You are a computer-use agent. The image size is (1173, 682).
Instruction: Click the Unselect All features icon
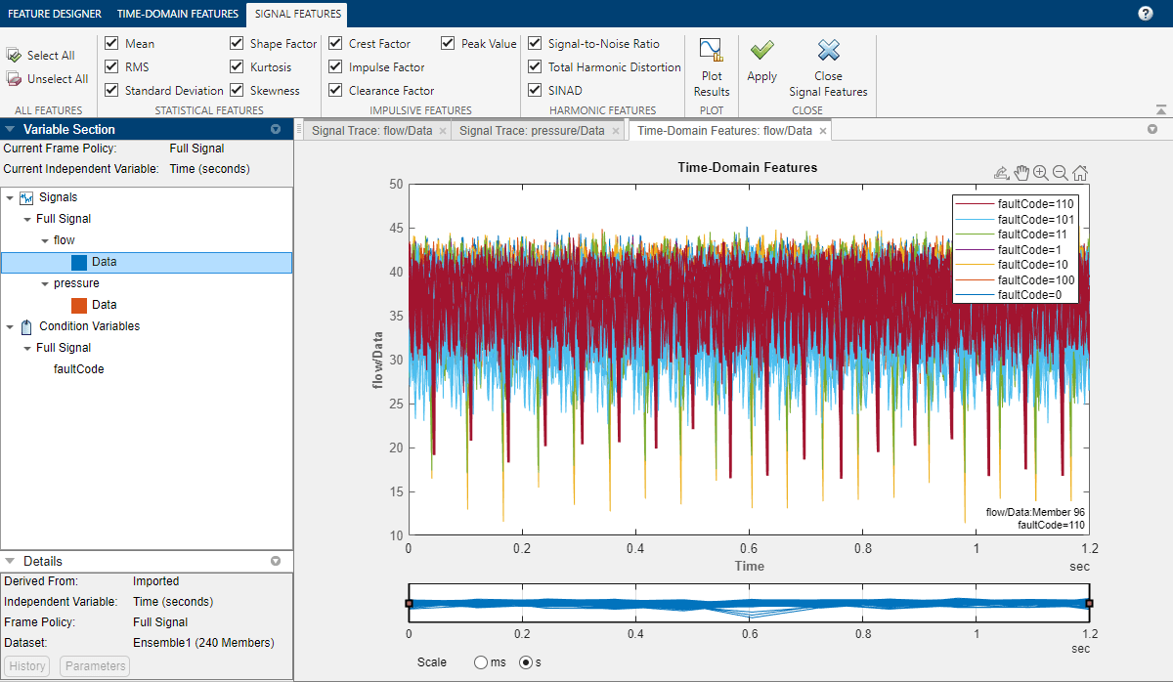tap(15, 79)
